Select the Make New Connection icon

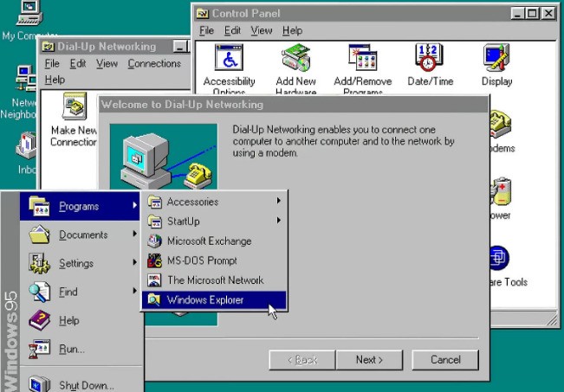coord(75,106)
